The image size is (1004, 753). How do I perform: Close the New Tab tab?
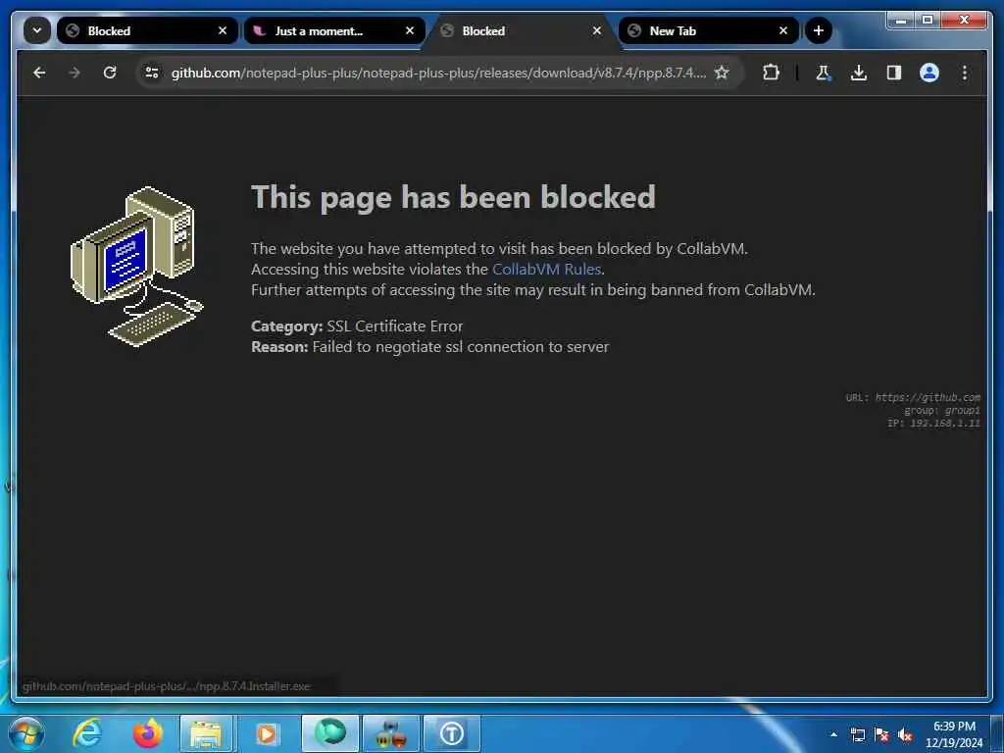click(783, 30)
